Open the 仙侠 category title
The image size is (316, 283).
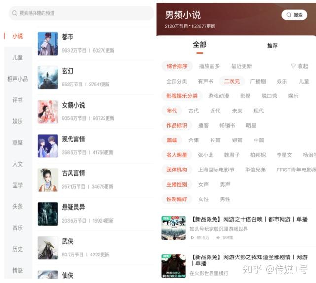tap(68, 275)
